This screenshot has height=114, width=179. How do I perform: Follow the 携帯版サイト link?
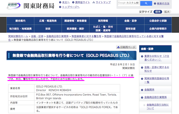click(x=83, y=3)
